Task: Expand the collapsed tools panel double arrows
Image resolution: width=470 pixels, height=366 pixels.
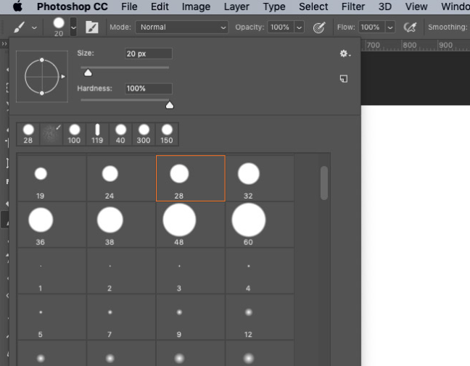Action: pos(4,44)
